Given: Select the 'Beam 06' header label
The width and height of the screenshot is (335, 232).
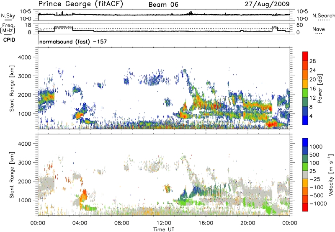Looking at the screenshot, I should coord(163,5).
